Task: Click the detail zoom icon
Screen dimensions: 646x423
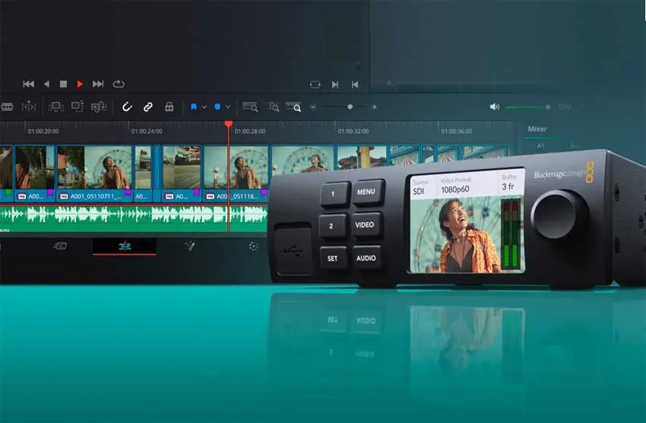Action: point(274,107)
